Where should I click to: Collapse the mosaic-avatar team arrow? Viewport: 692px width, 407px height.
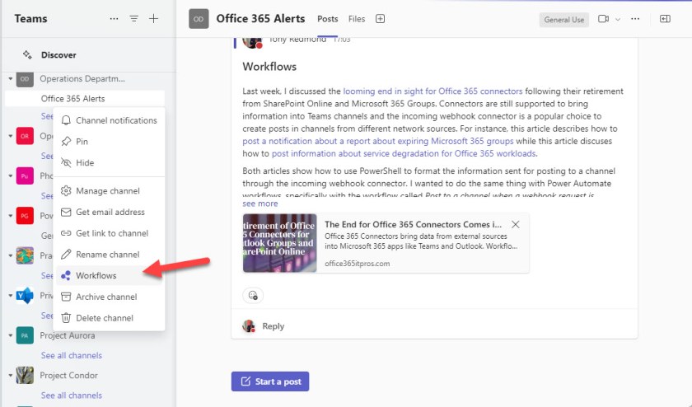(10, 255)
